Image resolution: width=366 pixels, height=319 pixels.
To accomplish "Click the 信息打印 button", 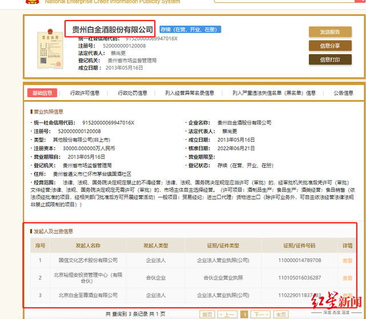I will (330, 59).
